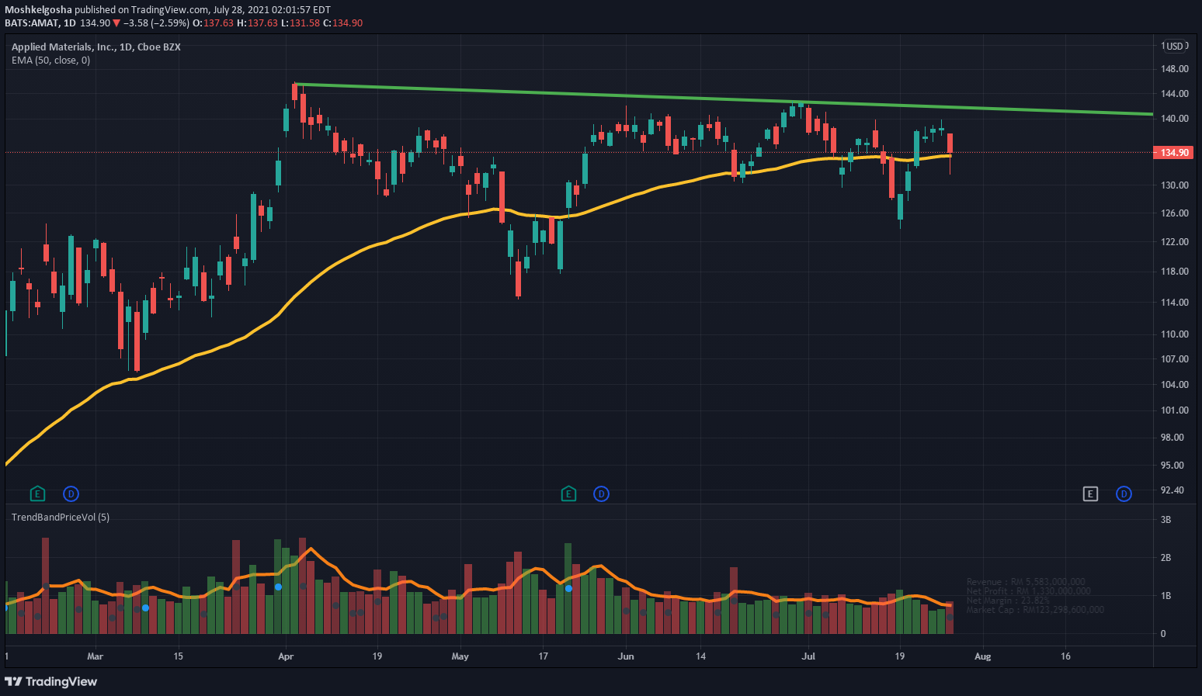Click the 130.00 price axis label

(1174, 185)
